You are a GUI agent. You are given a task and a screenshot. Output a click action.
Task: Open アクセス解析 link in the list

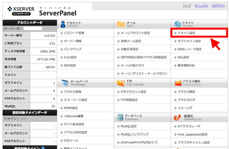(186, 92)
